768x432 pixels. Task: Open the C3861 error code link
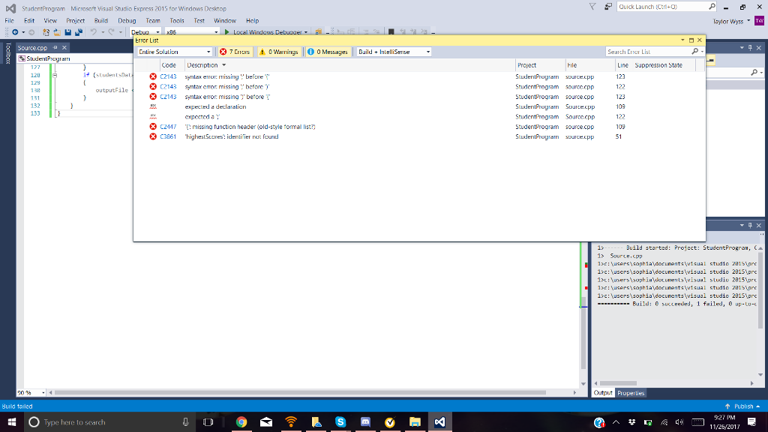pyautogui.click(x=168, y=136)
